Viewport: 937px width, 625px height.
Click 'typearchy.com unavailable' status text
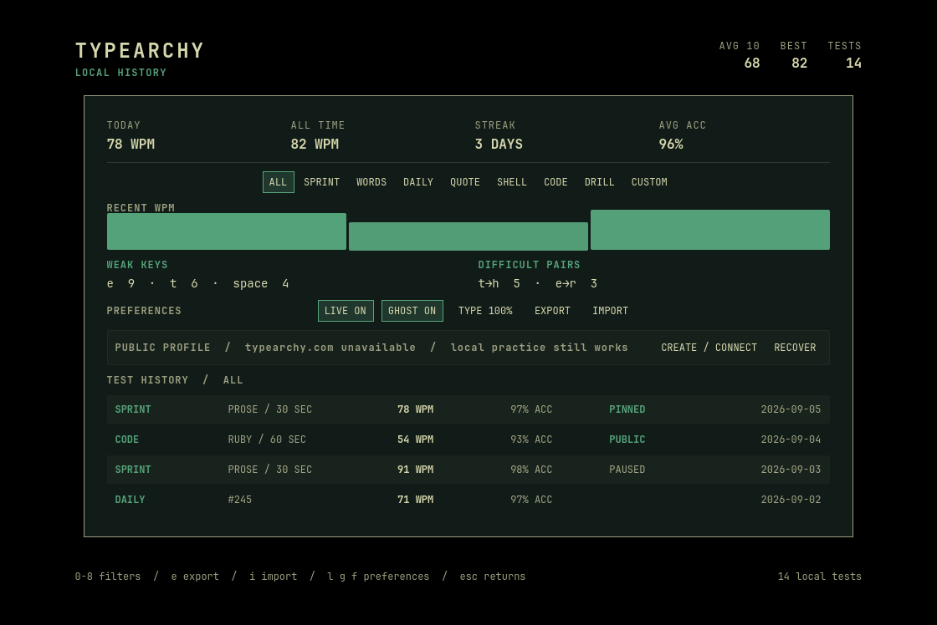330,348
